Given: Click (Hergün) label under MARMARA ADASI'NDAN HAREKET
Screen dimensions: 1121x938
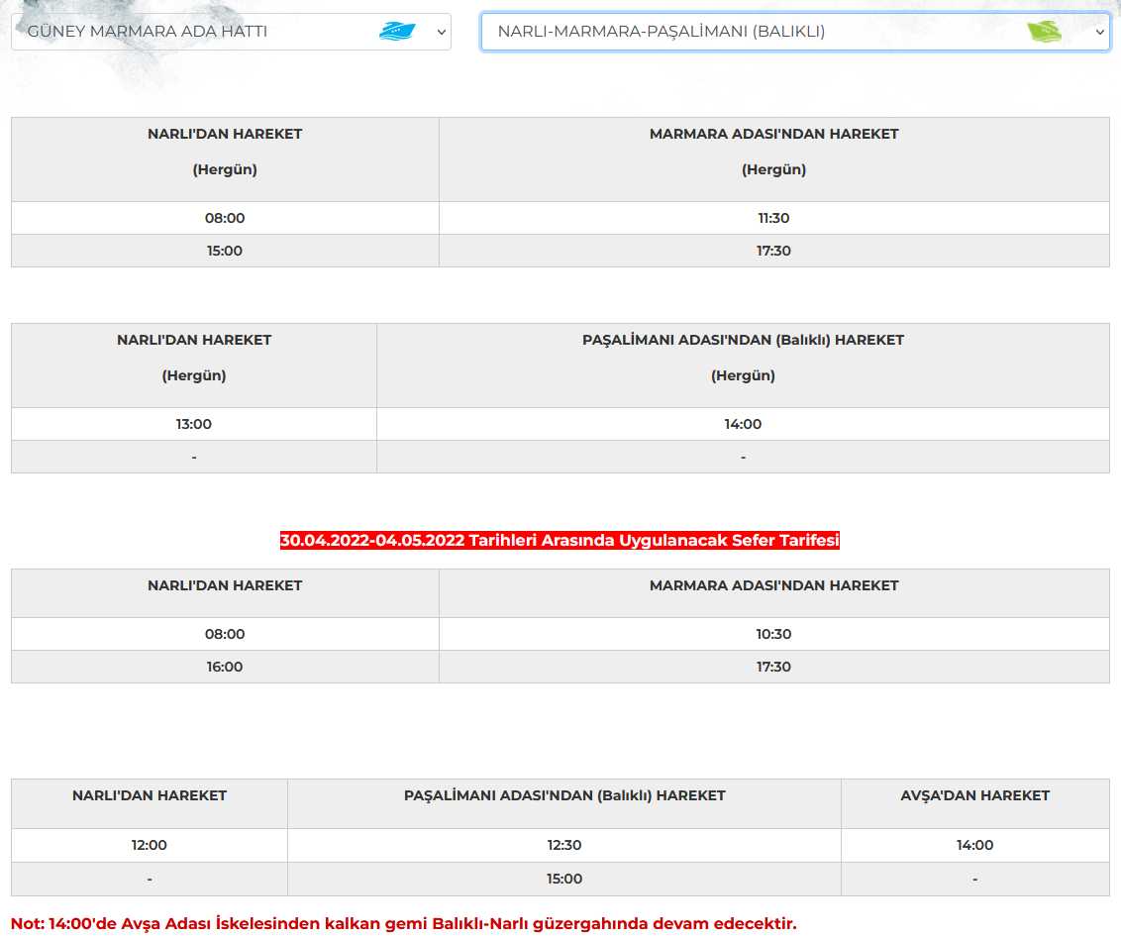Looking at the screenshot, I should click(773, 169).
